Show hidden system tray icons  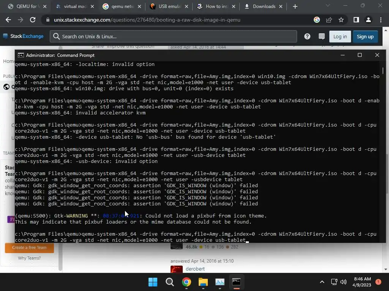[322, 282]
